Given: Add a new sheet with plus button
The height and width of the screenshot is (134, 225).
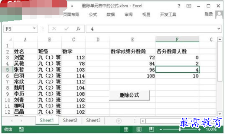Looking at the screenshot, I should tap(119, 121).
